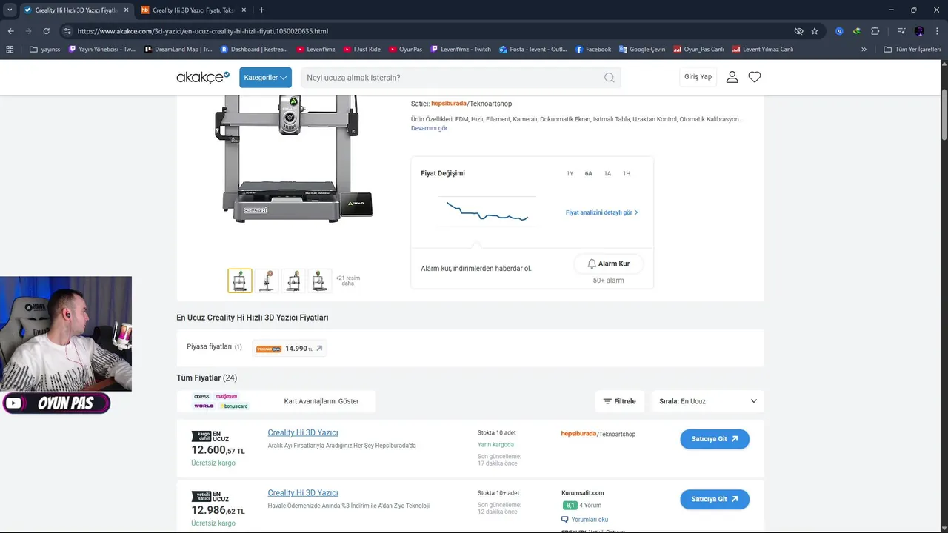Open the apps grid in bookmarks bar
The height and width of the screenshot is (533, 948).
[x=10, y=50]
